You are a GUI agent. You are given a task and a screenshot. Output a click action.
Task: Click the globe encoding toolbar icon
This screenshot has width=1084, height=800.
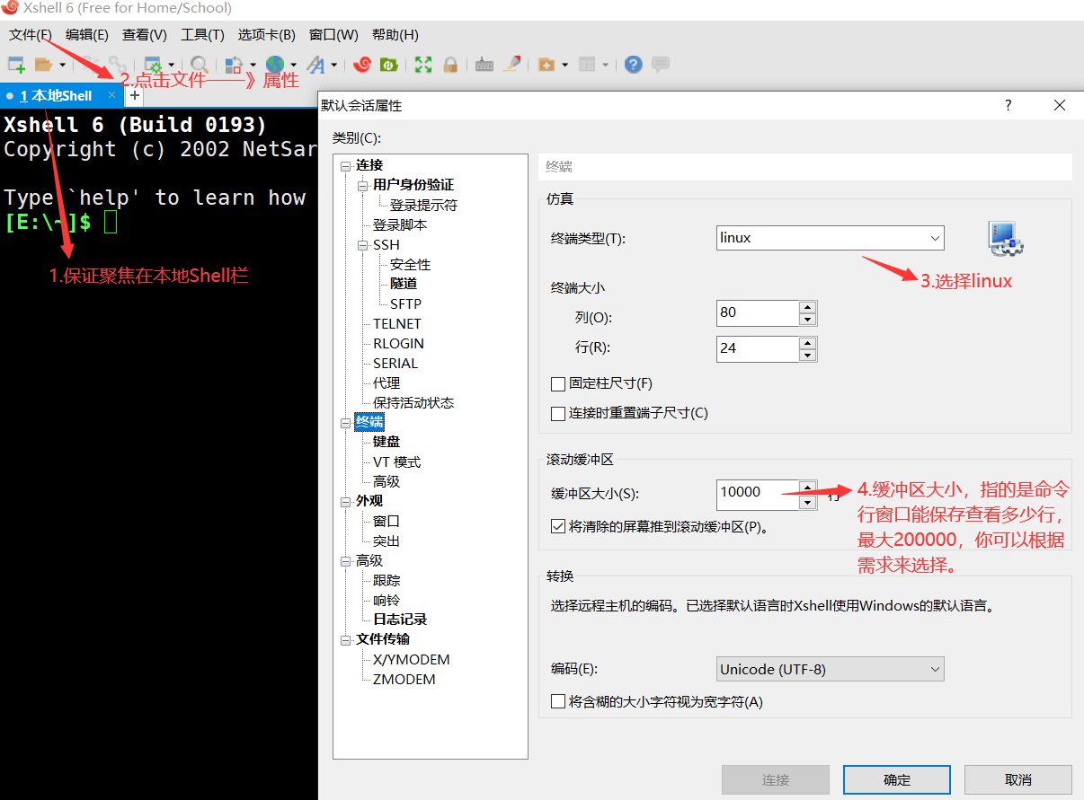pos(274,65)
